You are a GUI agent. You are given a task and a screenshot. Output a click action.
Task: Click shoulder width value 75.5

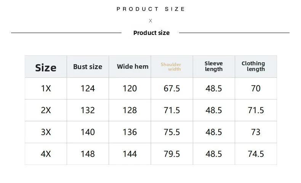171,132
